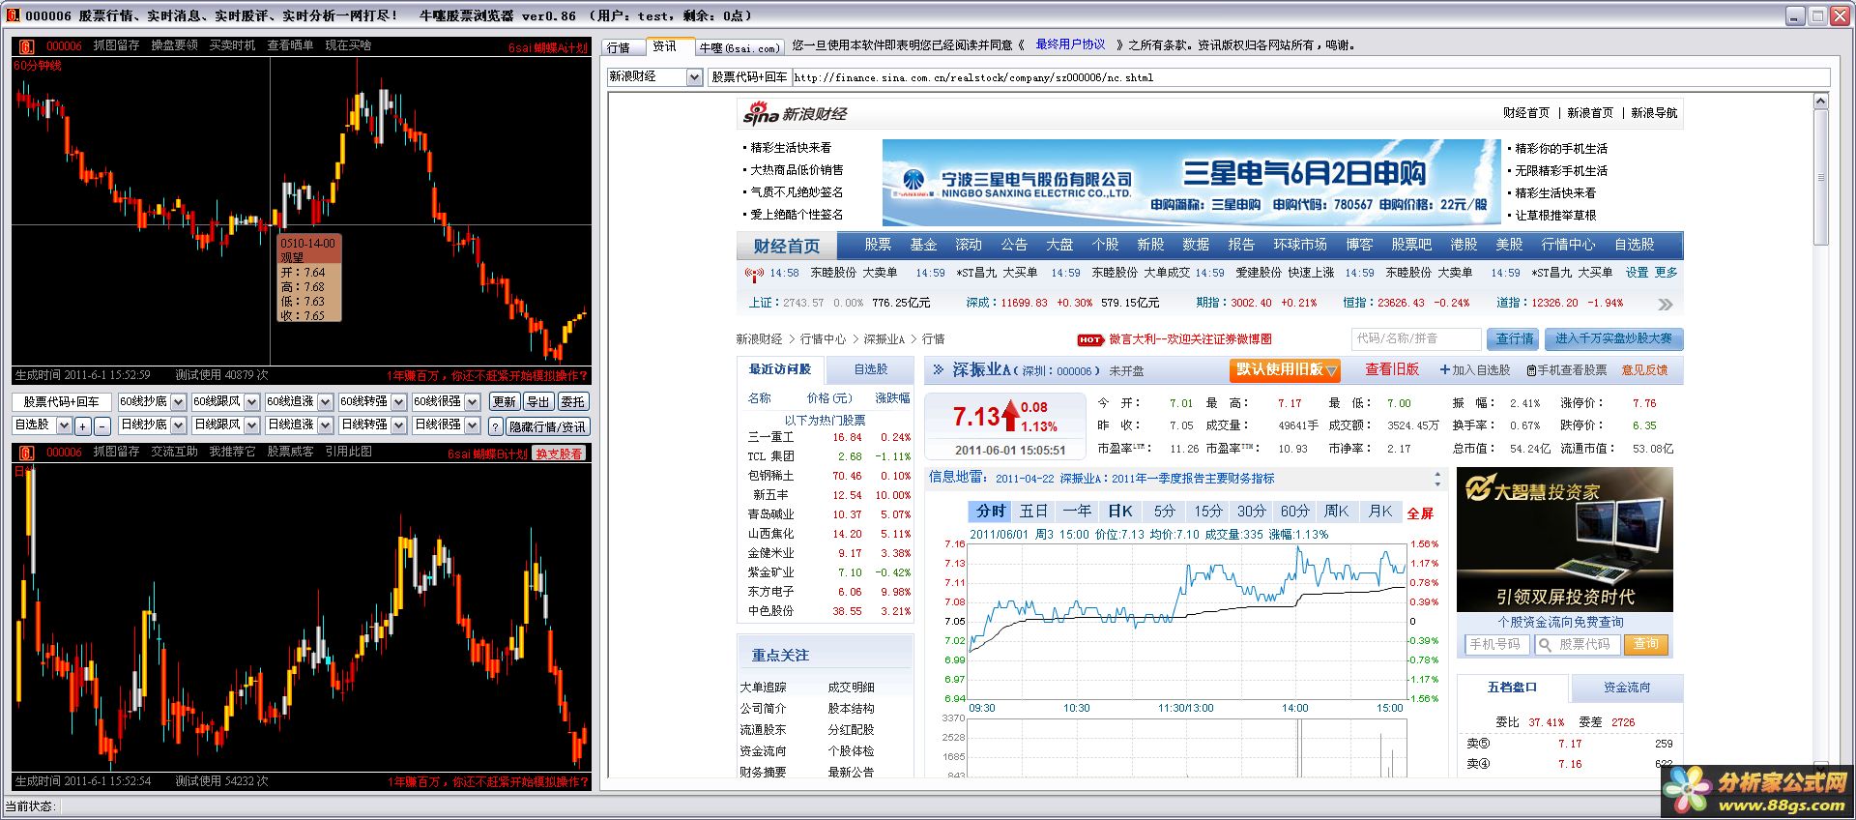Viewport: 1856px width, 820px height.
Task: Open the 日线跟风 dropdown
Action: click(x=251, y=425)
